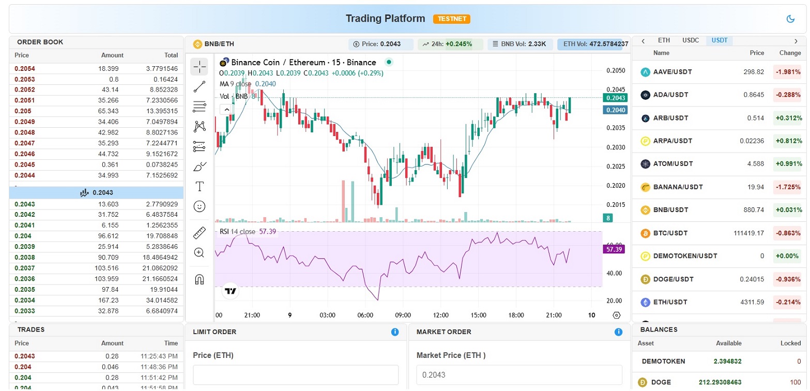810x391 pixels.
Task: Select the brush drawing tool
Action: click(200, 167)
